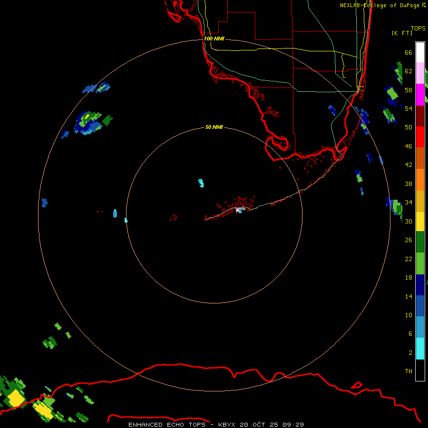Click the 62 legend value
The height and width of the screenshot is (428, 428).
(x=409, y=71)
